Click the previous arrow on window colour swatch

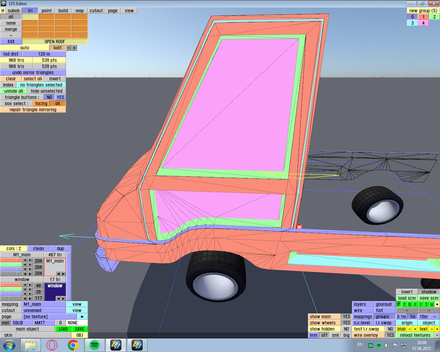pyautogui.click(x=58, y=298)
